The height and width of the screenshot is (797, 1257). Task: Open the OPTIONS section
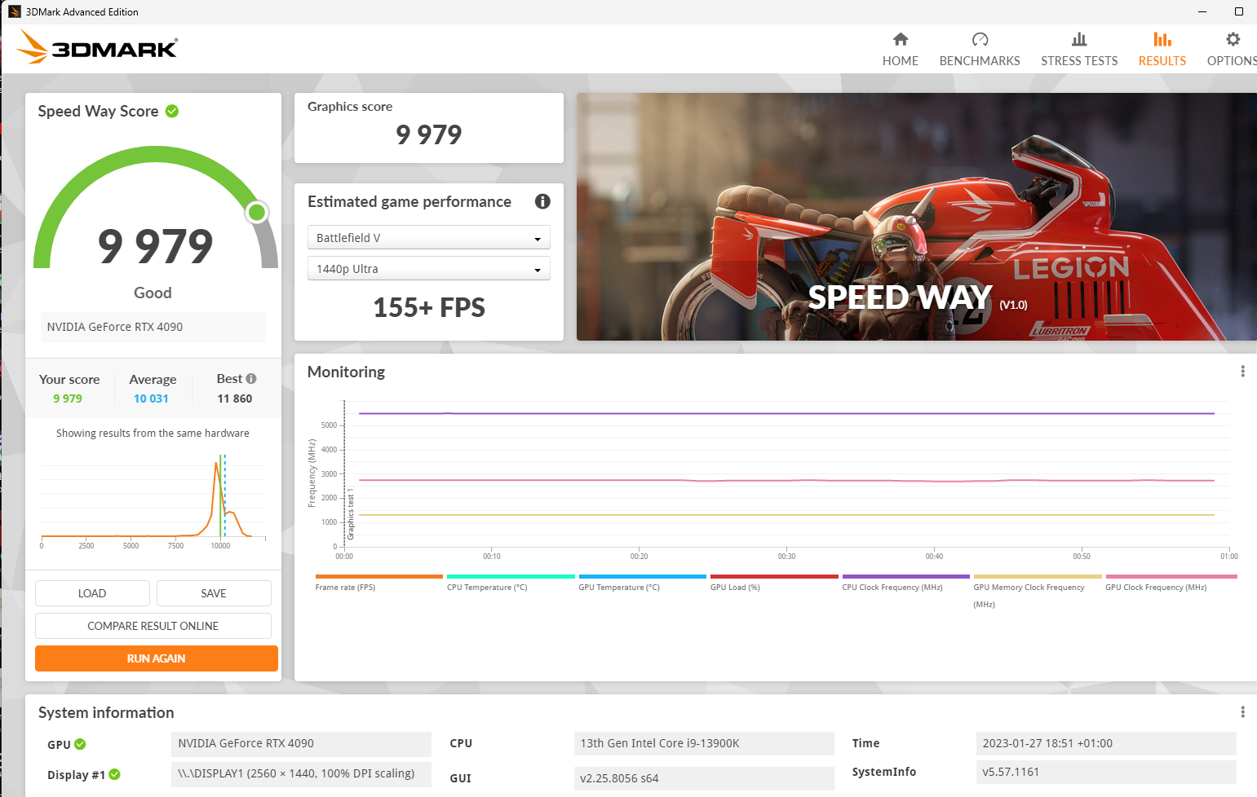click(1232, 49)
